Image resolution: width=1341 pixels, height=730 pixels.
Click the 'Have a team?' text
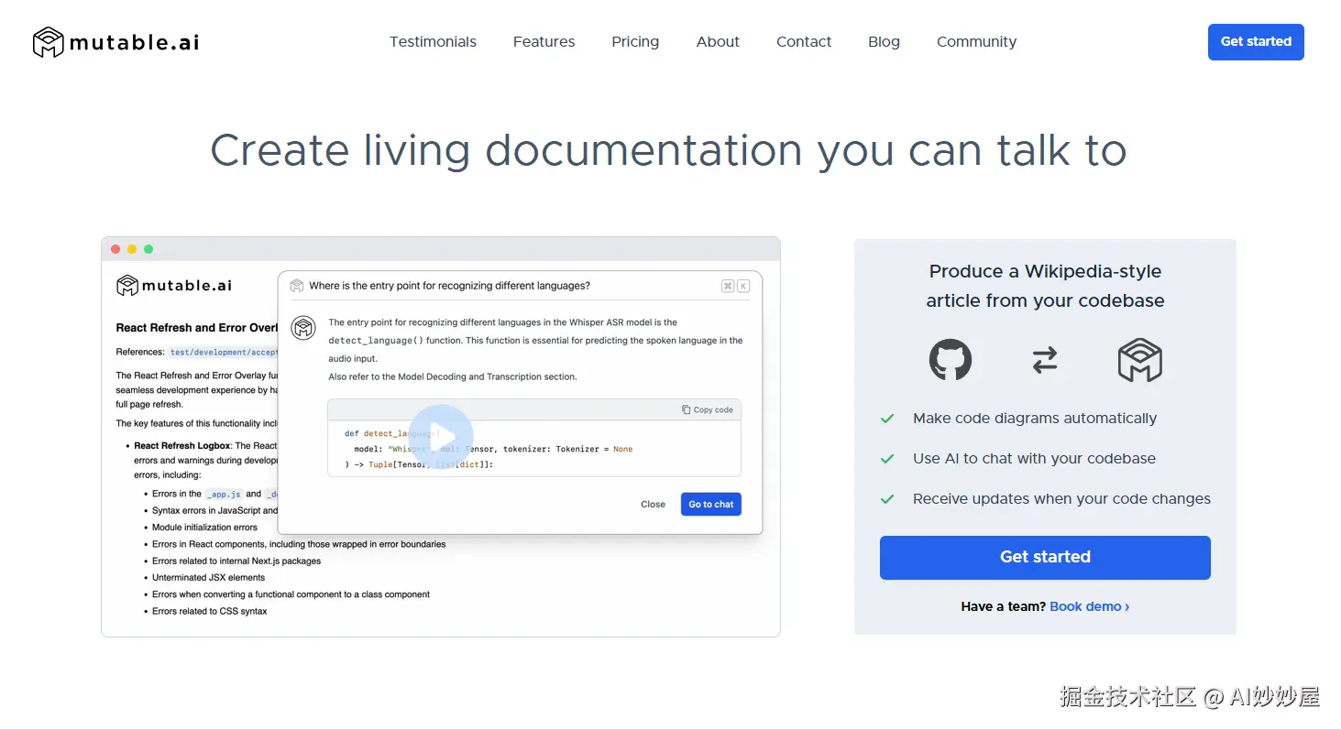click(x=1003, y=606)
